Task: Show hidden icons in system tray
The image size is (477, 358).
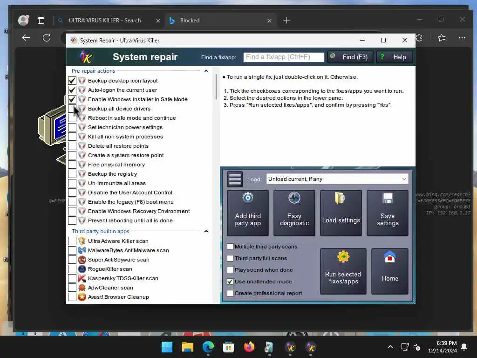Action: 390,347
